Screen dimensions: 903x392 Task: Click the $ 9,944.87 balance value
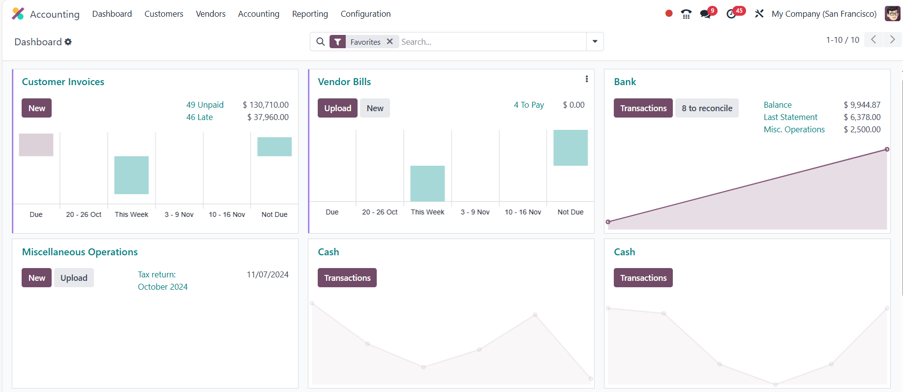pos(862,105)
